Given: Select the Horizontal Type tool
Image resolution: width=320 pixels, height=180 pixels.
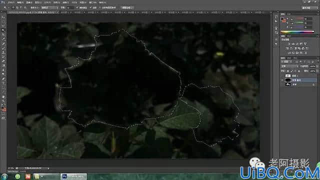Looking at the screenshot, I should 3,83.
